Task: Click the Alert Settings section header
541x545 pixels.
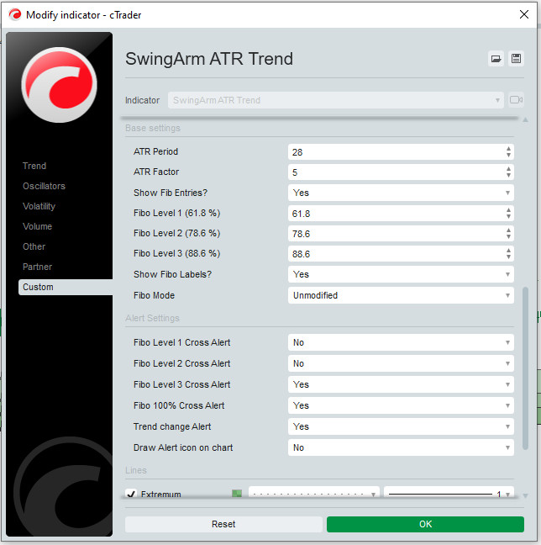Action: click(152, 318)
